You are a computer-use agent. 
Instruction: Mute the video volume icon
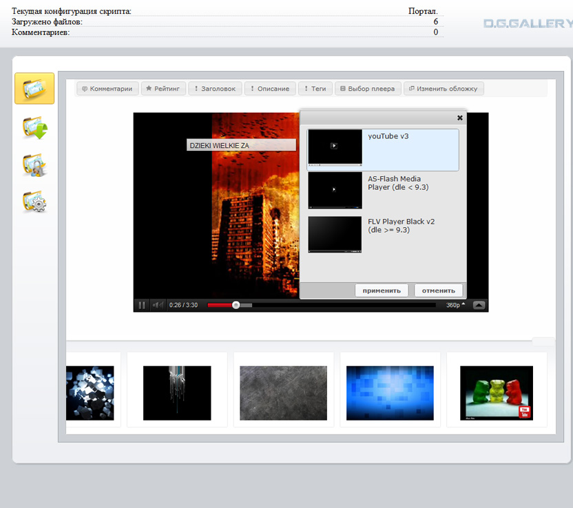(158, 305)
